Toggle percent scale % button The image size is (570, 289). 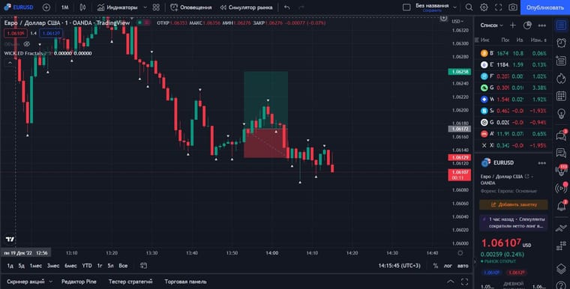click(436, 266)
